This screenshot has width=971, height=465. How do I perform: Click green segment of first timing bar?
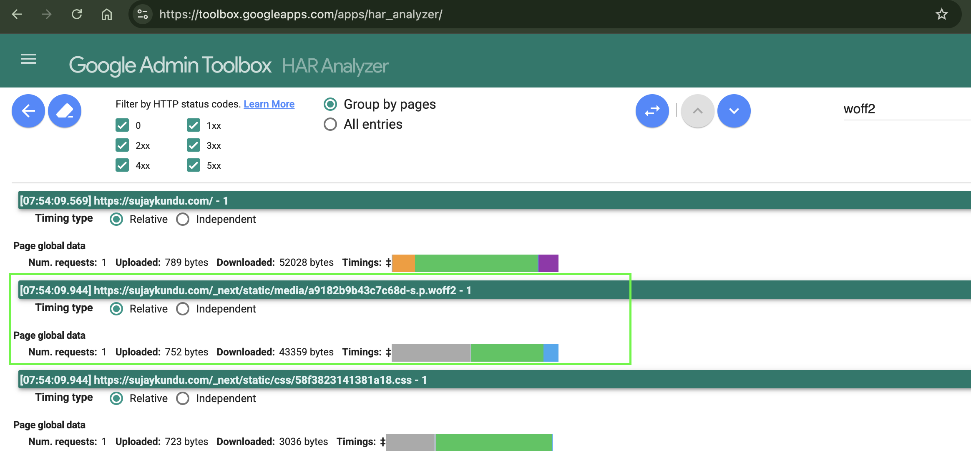click(477, 263)
